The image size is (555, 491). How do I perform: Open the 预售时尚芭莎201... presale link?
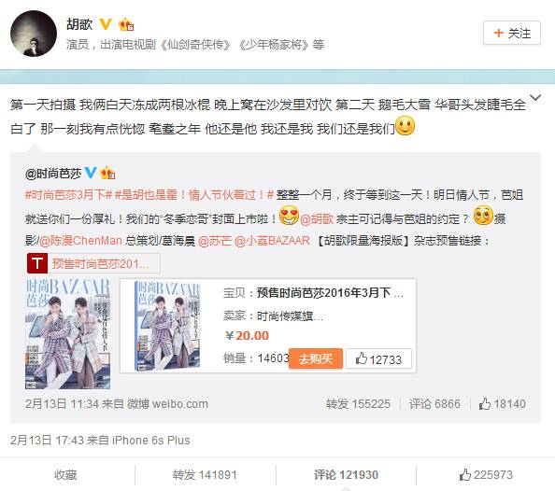[101, 263]
